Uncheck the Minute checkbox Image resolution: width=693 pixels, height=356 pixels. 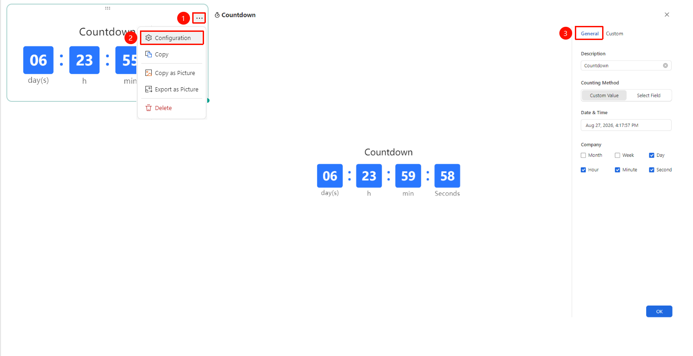(x=618, y=170)
